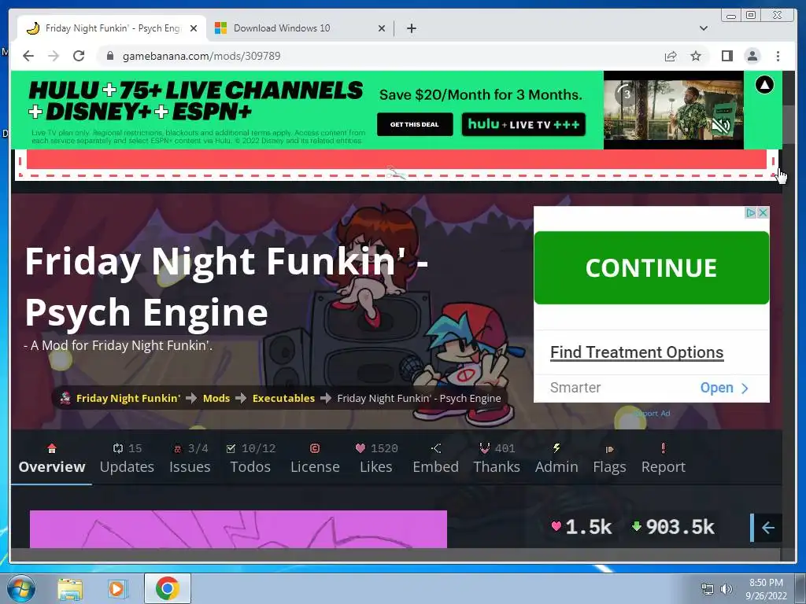
Task: Click the padlock site info icon
Action: (109, 56)
